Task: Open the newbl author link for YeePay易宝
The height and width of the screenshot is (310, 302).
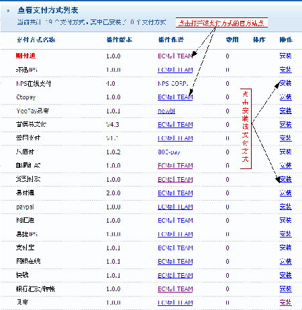Action: pos(166,111)
